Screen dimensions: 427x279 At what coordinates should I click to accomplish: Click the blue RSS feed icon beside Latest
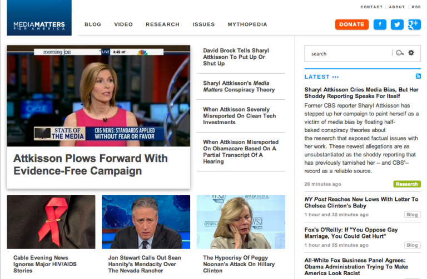pyautogui.click(x=418, y=76)
